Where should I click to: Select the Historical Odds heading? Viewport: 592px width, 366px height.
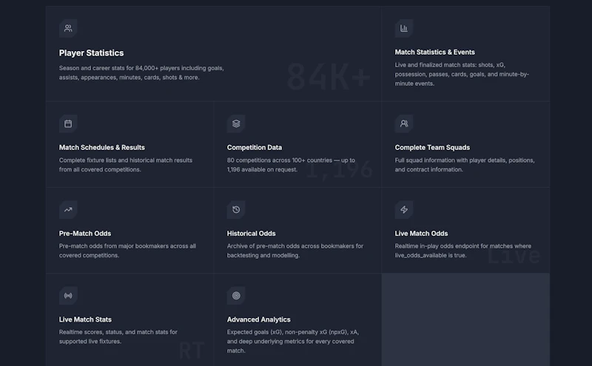(251, 234)
